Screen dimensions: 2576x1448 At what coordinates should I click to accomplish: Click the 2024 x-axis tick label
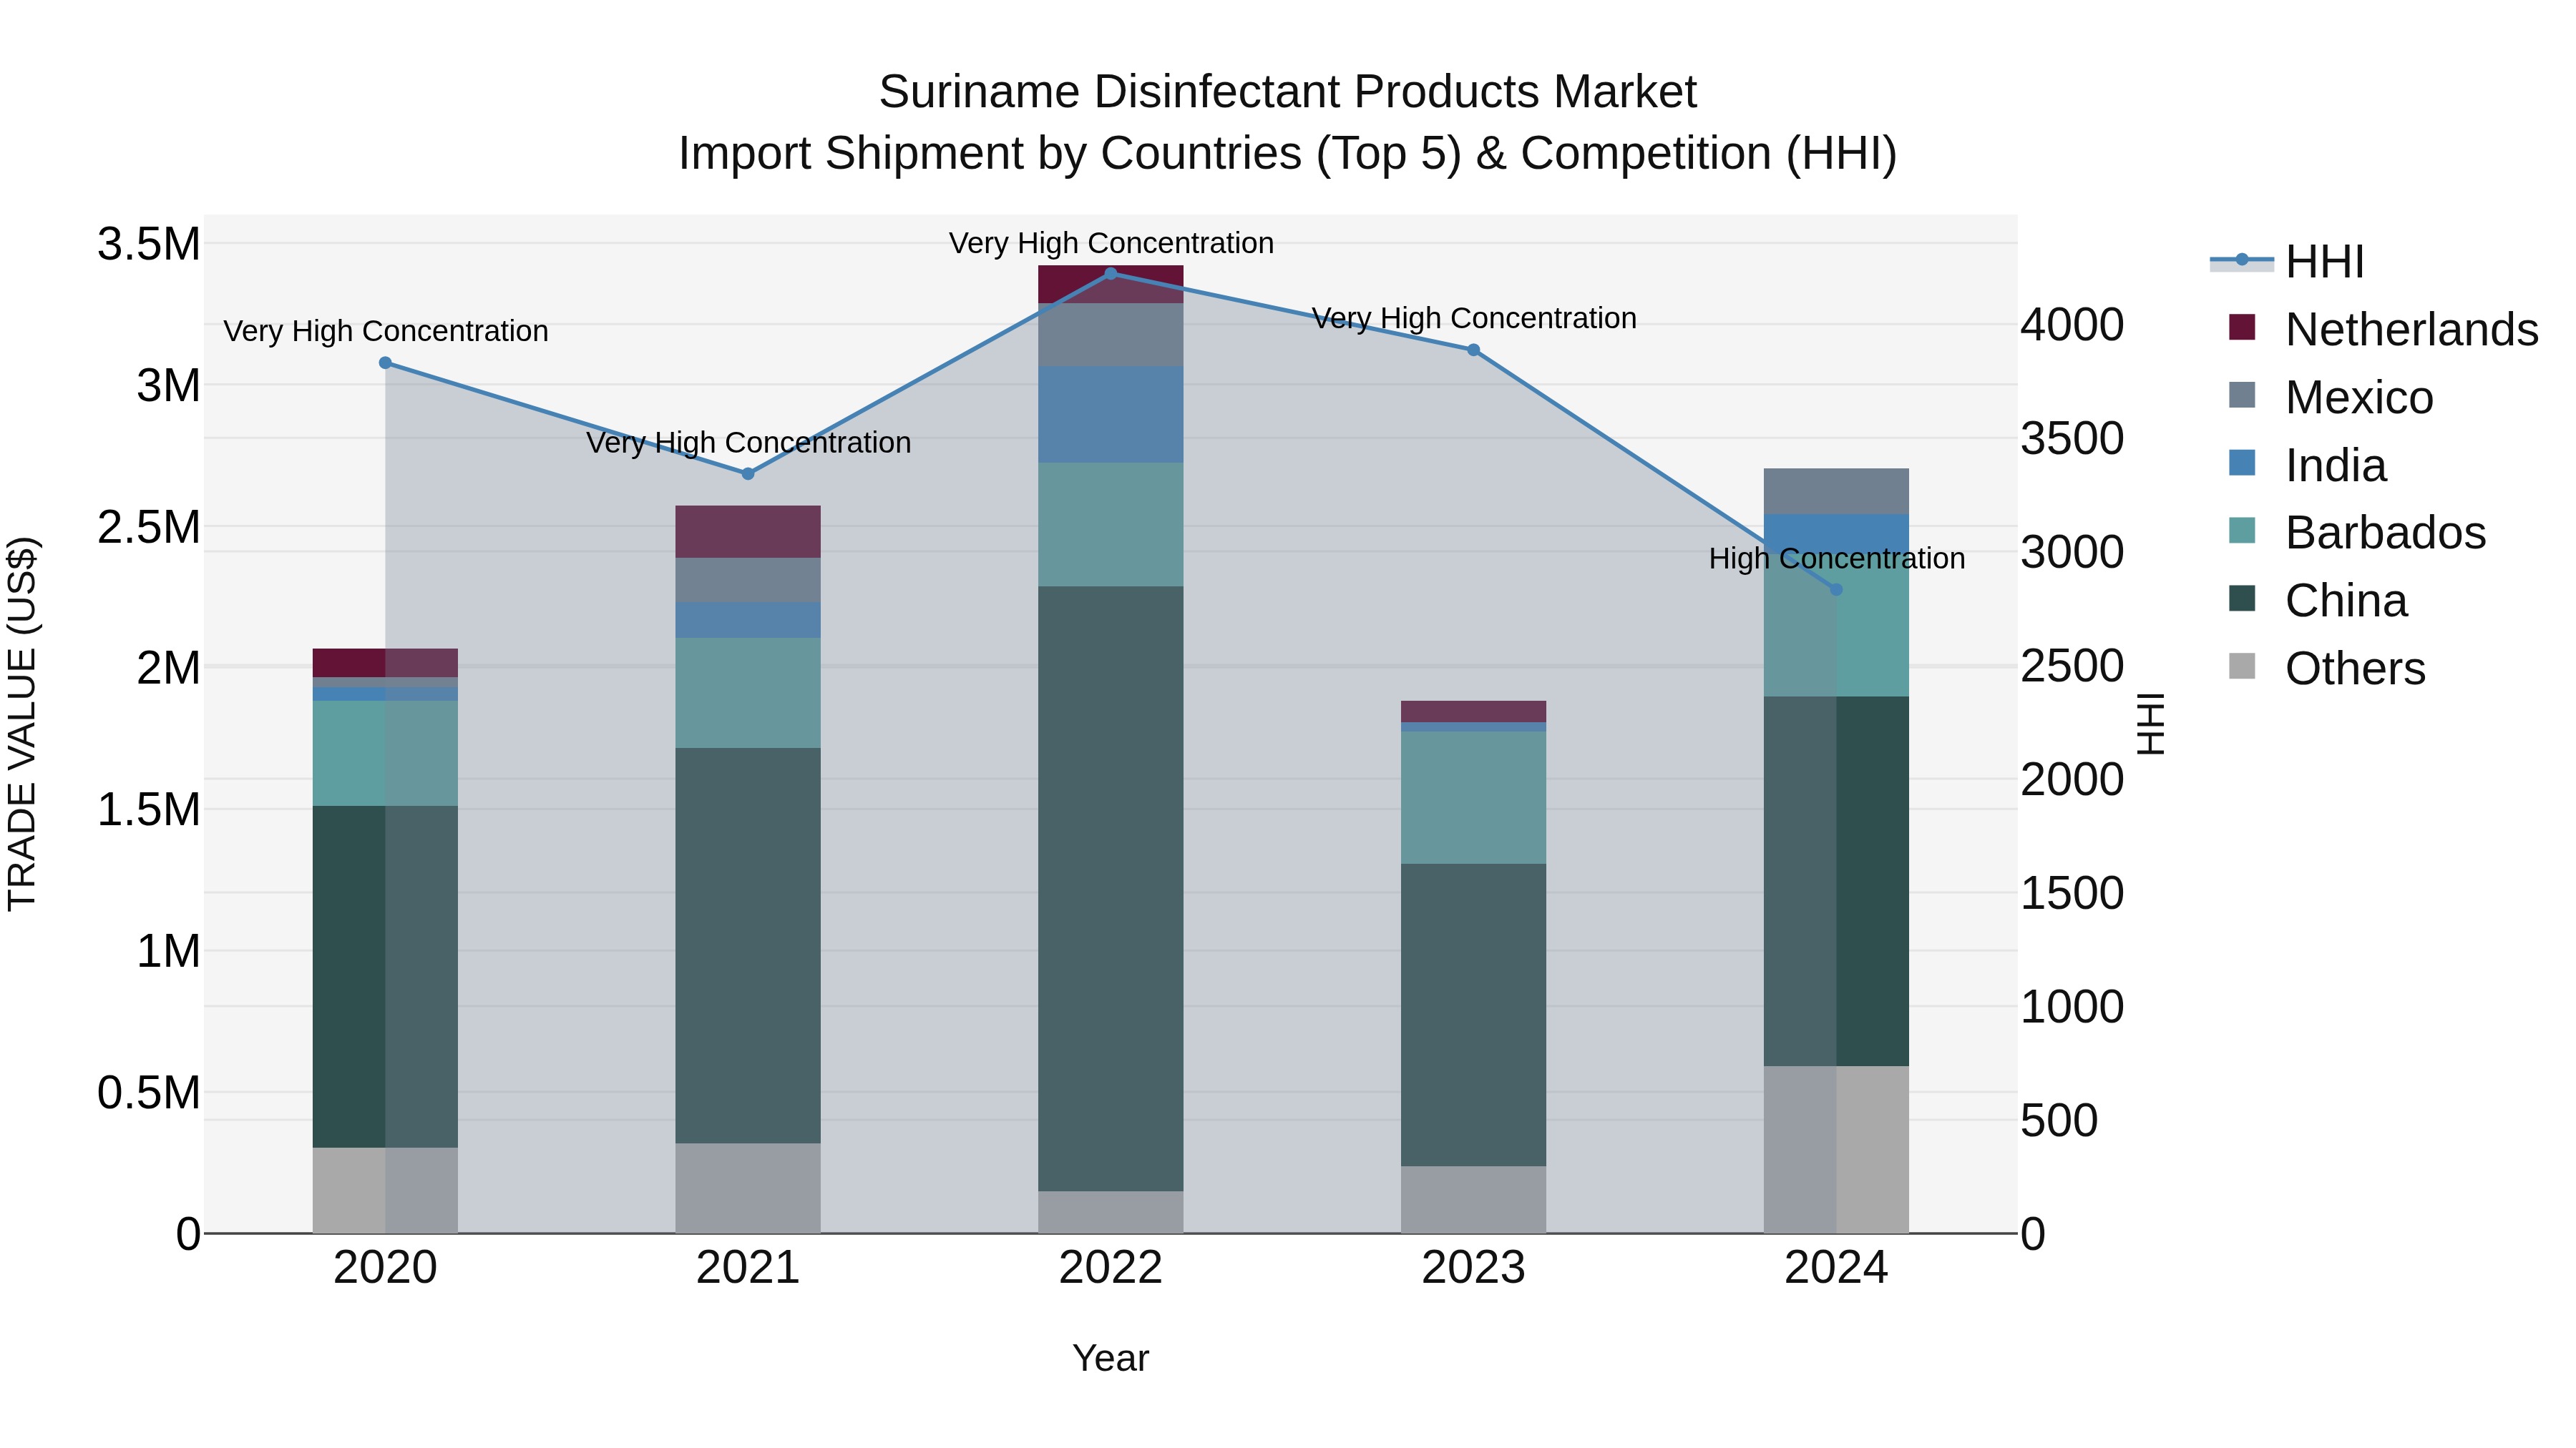point(1836,1268)
